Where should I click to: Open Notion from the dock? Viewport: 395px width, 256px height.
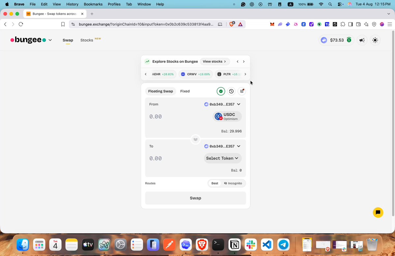[x=234, y=244]
